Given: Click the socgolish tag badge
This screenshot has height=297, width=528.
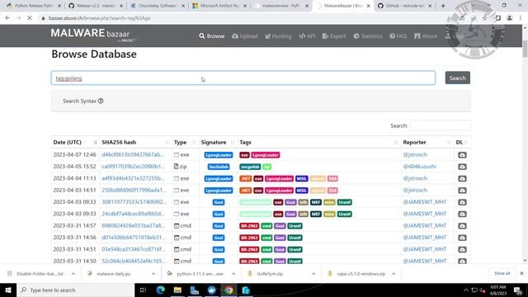Looking at the screenshot, I should tap(250, 167).
